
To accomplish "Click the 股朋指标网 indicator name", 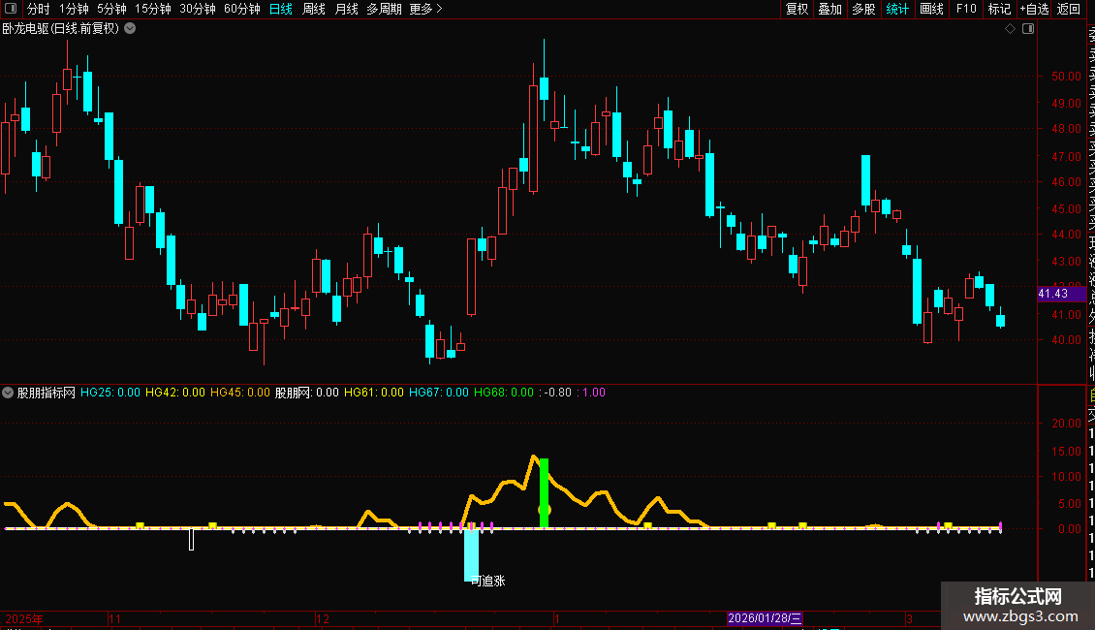I will tap(47, 393).
